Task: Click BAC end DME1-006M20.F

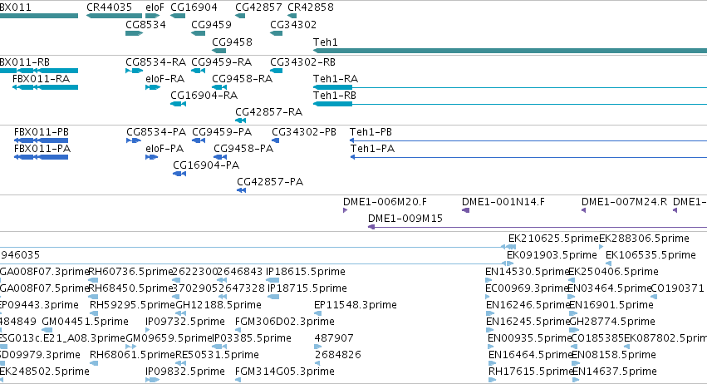Action: click(x=385, y=202)
